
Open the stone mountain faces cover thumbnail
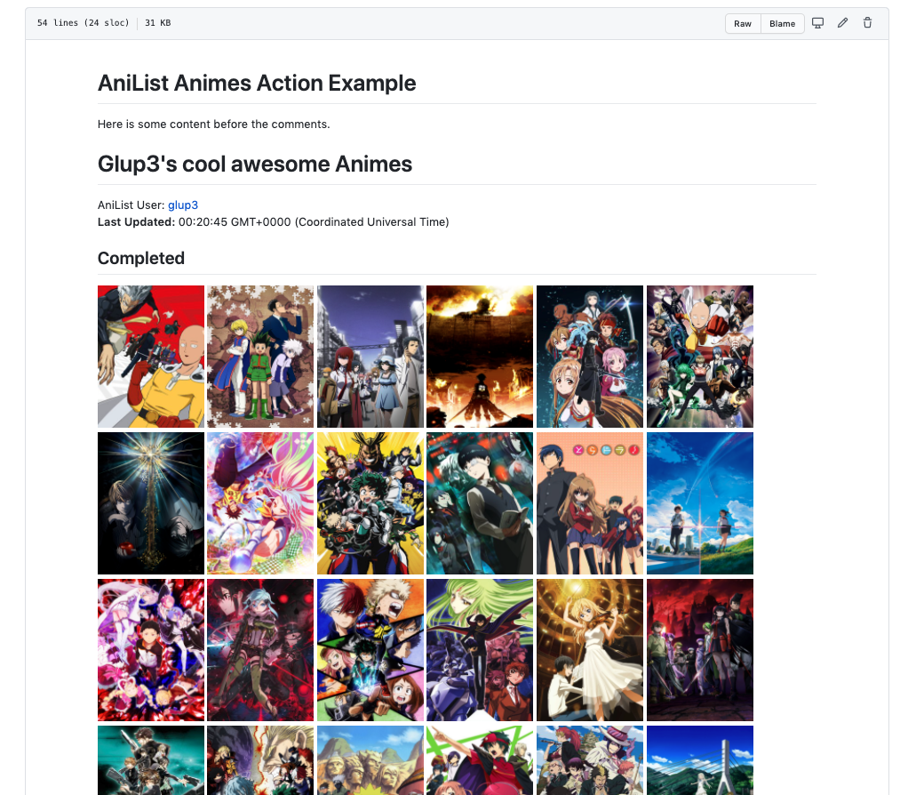370,760
